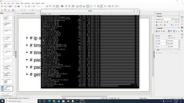184x103 pixels.
Task: Open the Unordered List dropdown arrow
Action: tap(158, 53)
